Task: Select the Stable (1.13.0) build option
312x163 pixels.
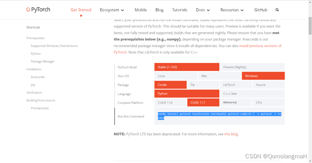Action: pyautogui.click(x=187, y=67)
